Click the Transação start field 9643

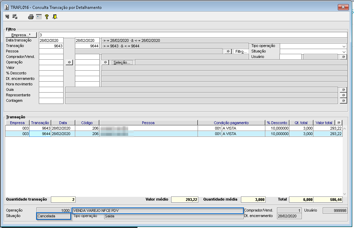click(51, 46)
